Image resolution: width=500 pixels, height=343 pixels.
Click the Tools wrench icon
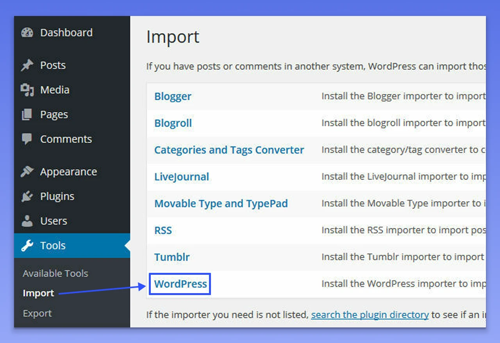pos(27,246)
